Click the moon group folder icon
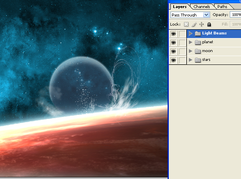Viewport: 241px width, 179px height. pyautogui.click(x=197, y=51)
